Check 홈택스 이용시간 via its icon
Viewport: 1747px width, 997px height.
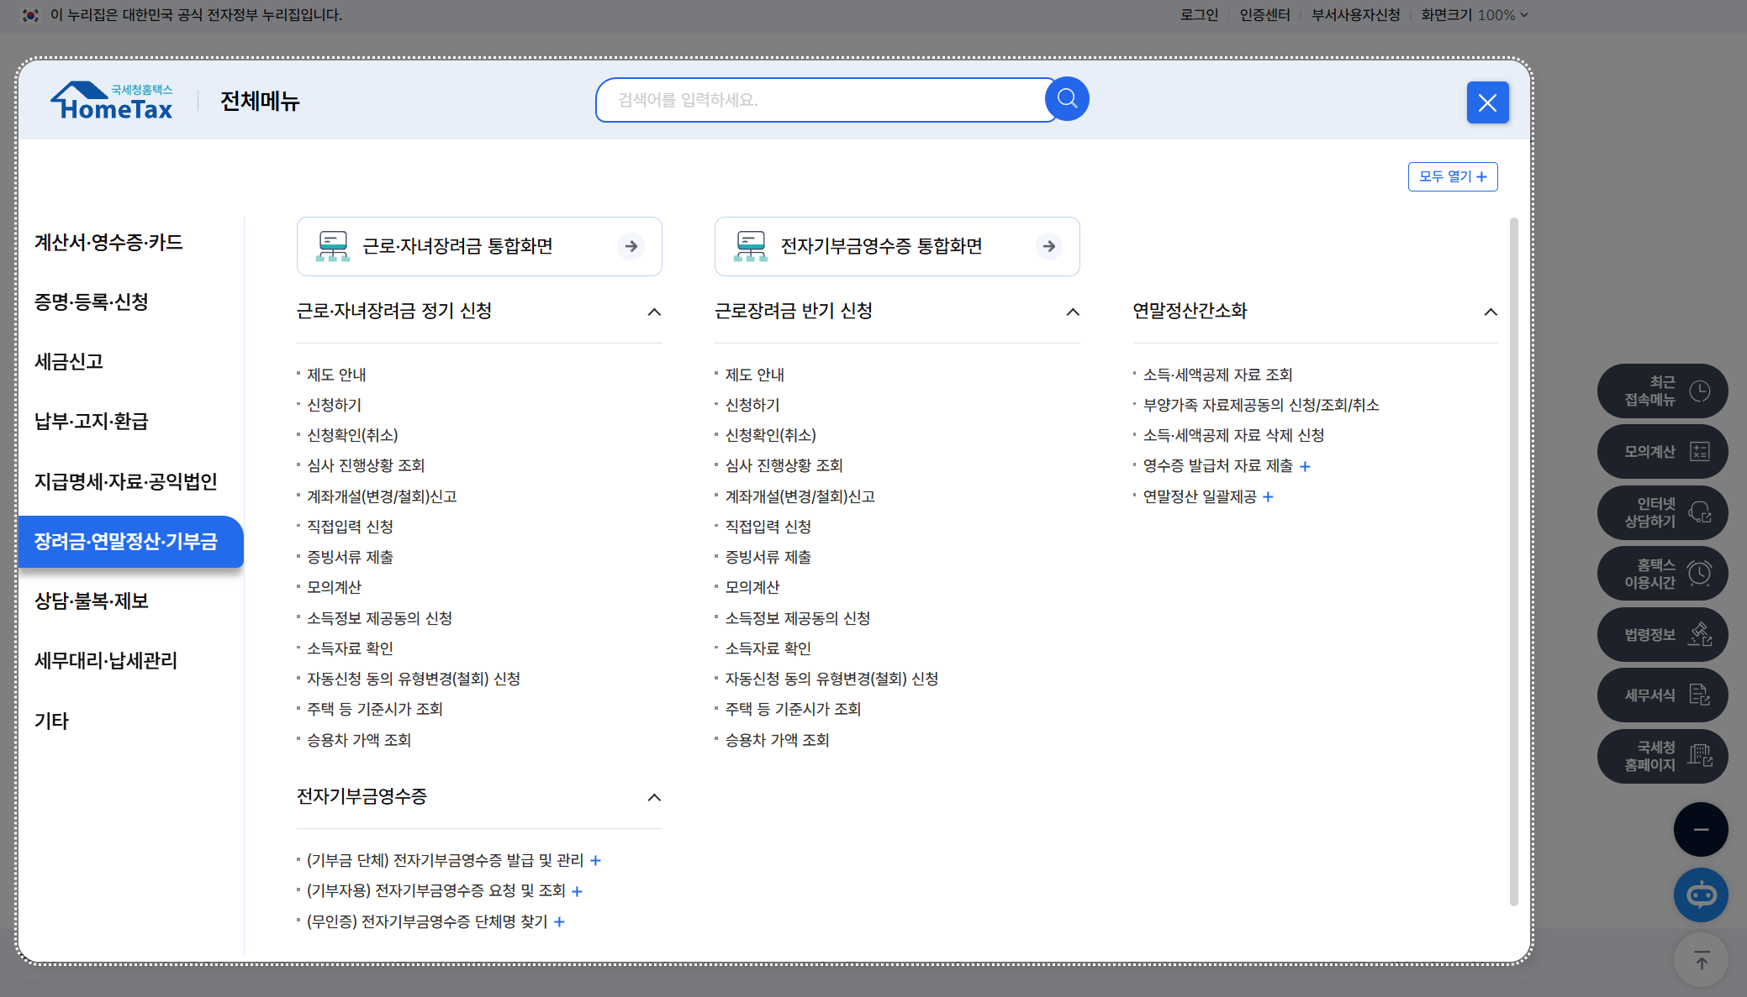pos(1661,573)
